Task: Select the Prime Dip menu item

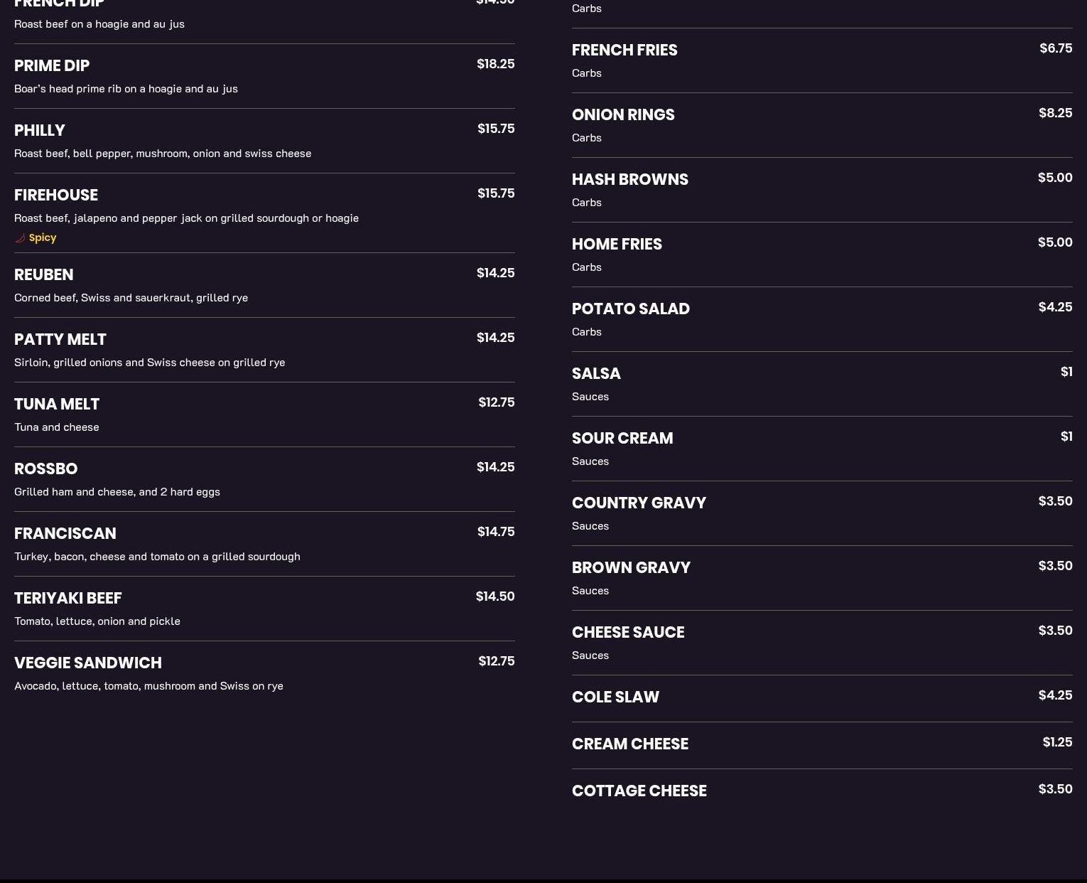Action: point(52,66)
